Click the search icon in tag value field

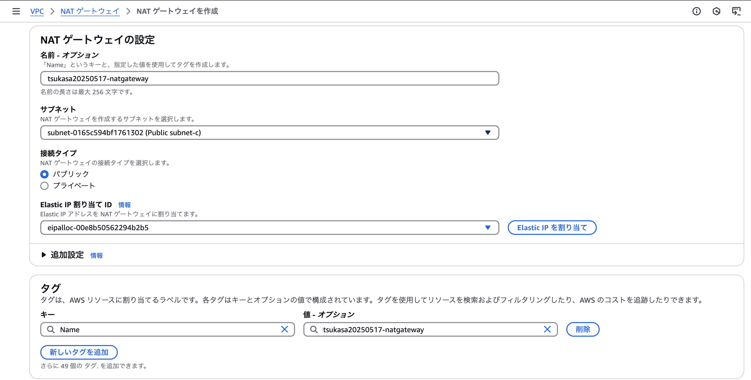point(314,329)
